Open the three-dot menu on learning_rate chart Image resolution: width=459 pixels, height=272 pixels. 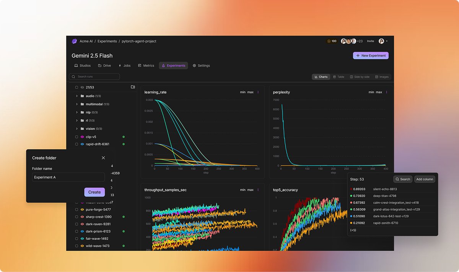click(258, 92)
